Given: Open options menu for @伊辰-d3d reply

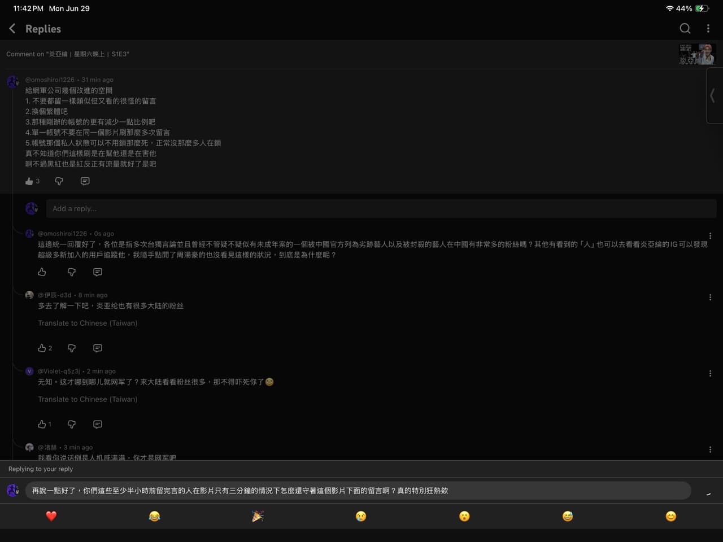Looking at the screenshot, I should [710, 298].
